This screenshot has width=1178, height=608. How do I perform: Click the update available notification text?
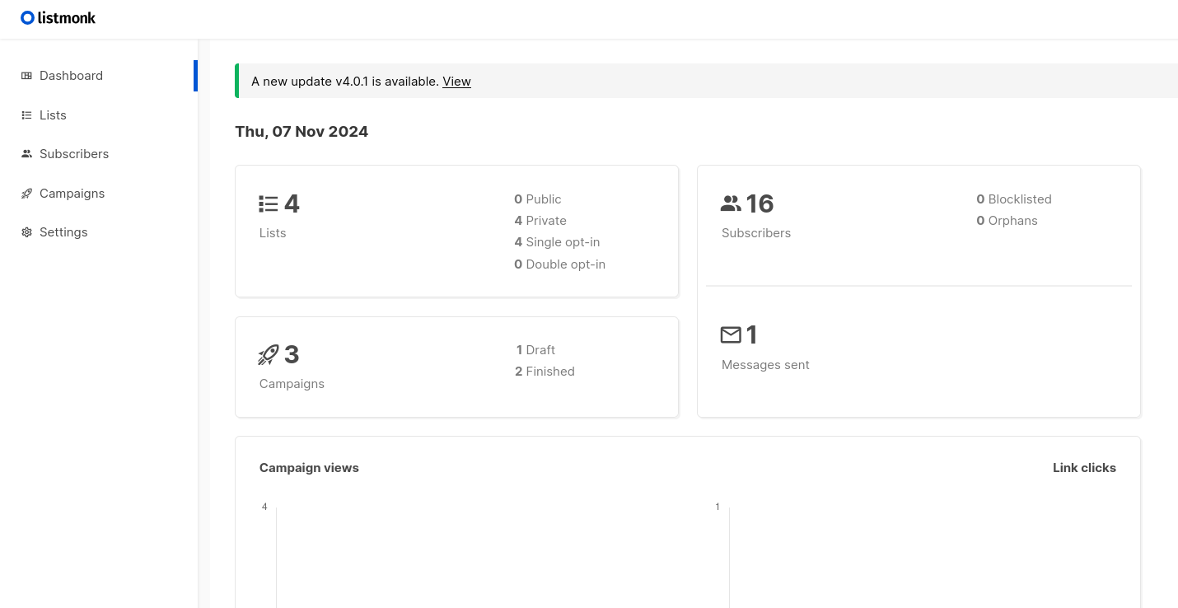point(345,82)
